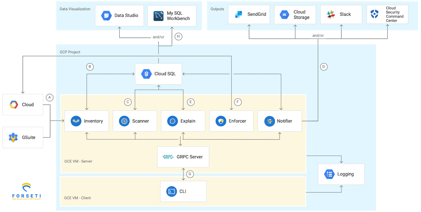
Task: Click the "CLI" label text
Action: click(183, 191)
